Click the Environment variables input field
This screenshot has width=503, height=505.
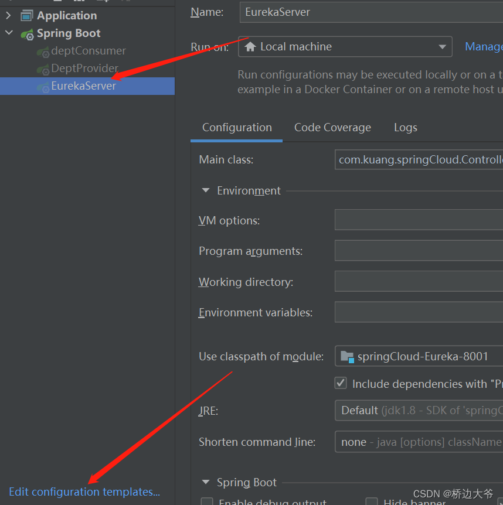(419, 312)
